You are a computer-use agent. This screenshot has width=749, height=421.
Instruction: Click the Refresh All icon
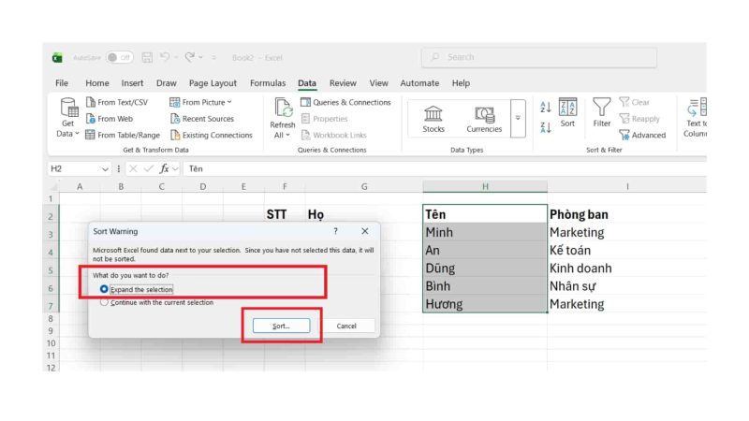[x=283, y=108]
